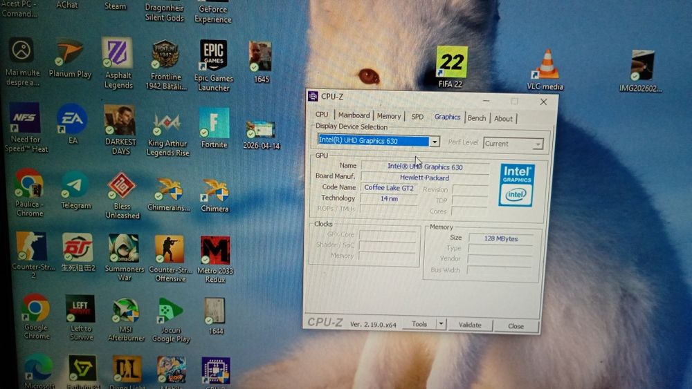Click the CPU-Z title bar icon

313,96
